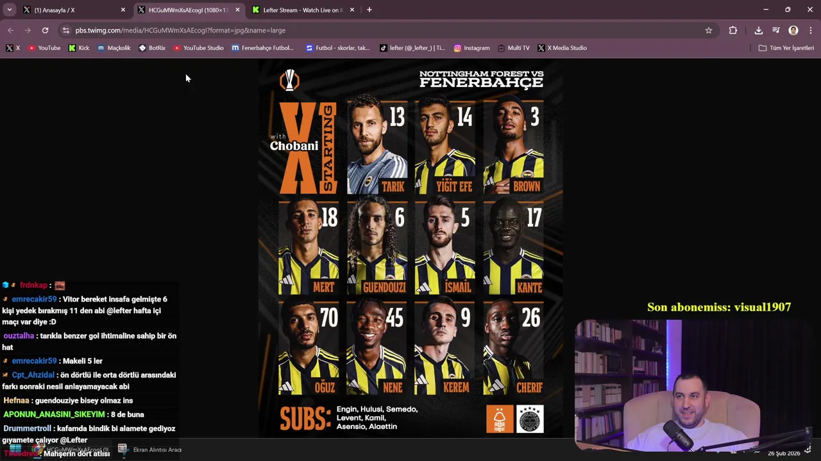The width and height of the screenshot is (821, 461).
Task: Open the X bookmark
Action: (x=13, y=48)
